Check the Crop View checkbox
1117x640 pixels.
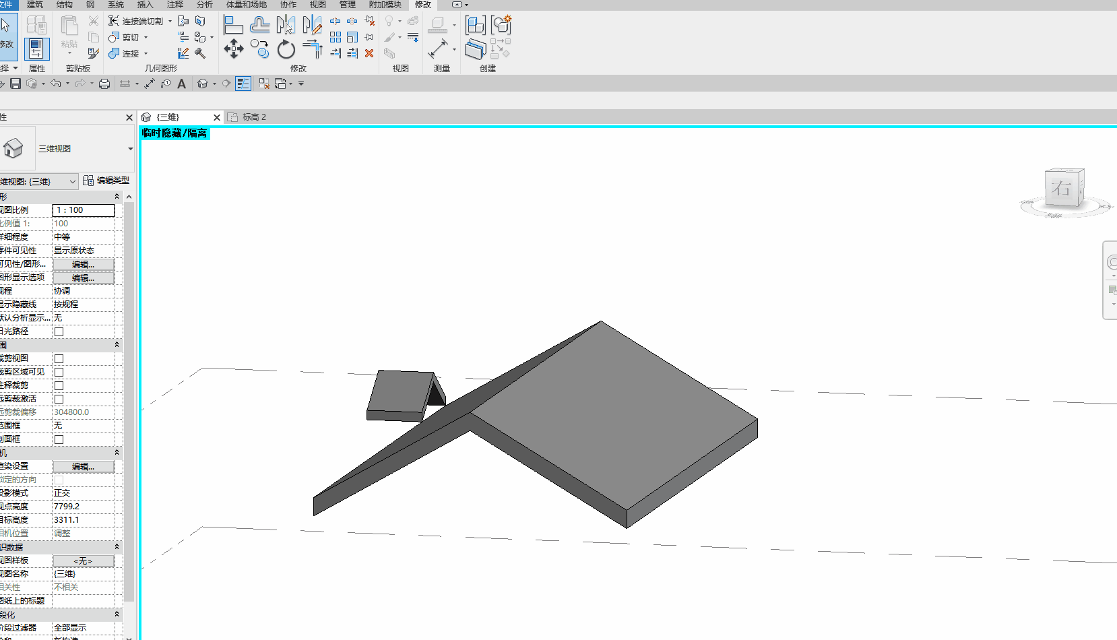tap(59, 358)
